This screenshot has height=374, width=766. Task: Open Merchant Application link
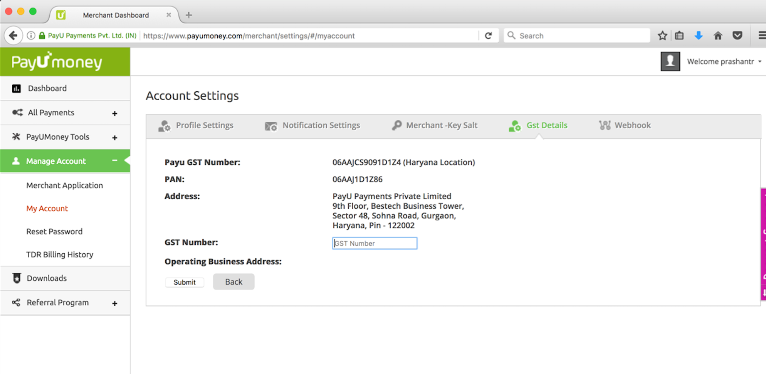click(x=64, y=185)
